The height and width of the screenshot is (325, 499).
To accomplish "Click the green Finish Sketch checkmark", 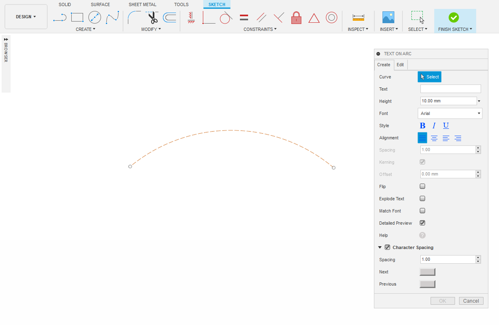I will pos(453,17).
